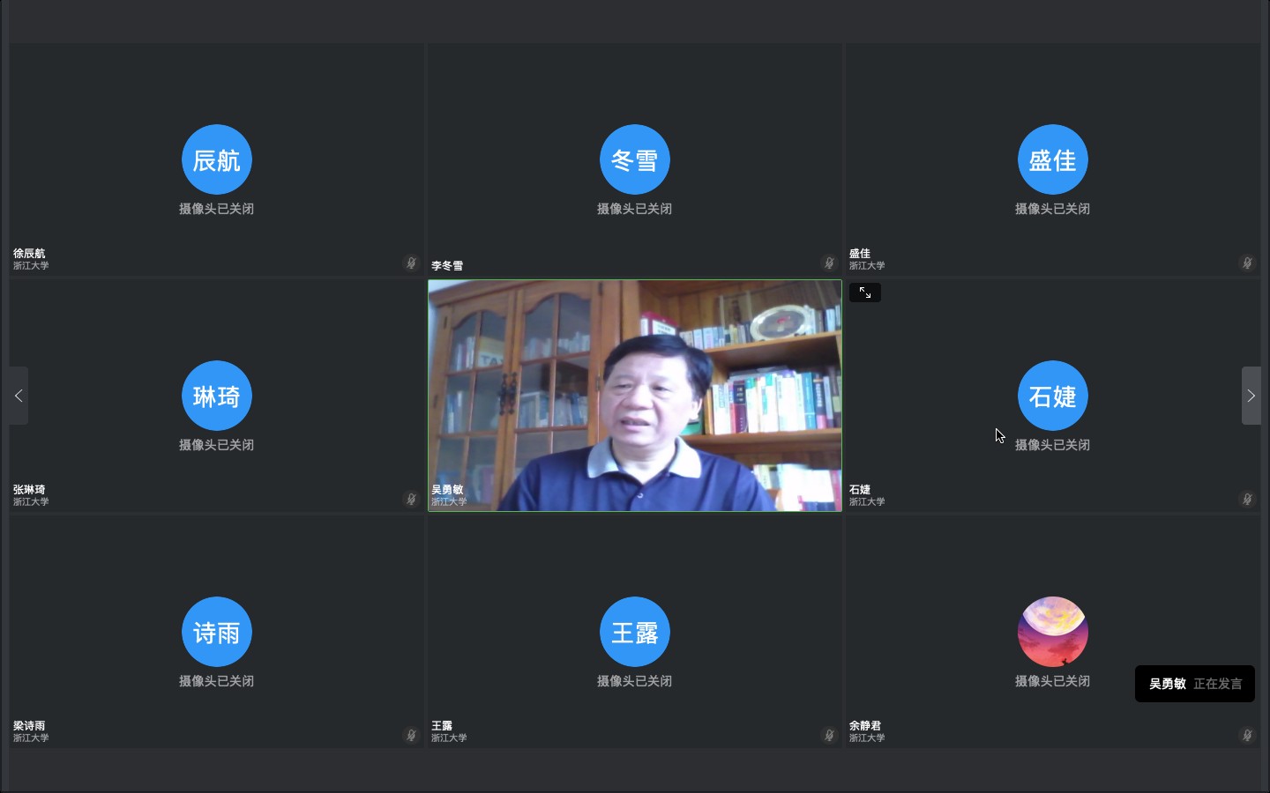
Task: Click muted microphone icon for 李冬雪
Action: (x=829, y=263)
